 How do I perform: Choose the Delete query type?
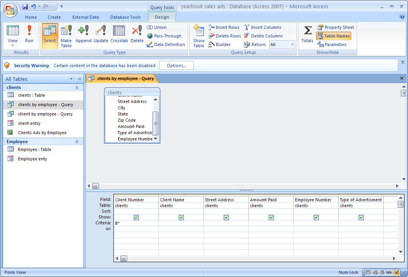click(137, 34)
